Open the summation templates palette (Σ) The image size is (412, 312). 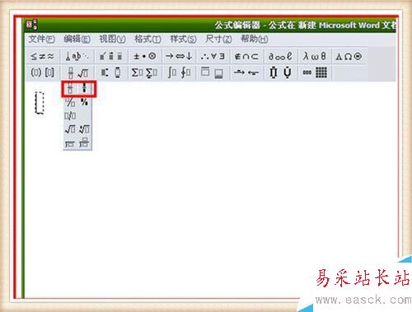click(145, 72)
